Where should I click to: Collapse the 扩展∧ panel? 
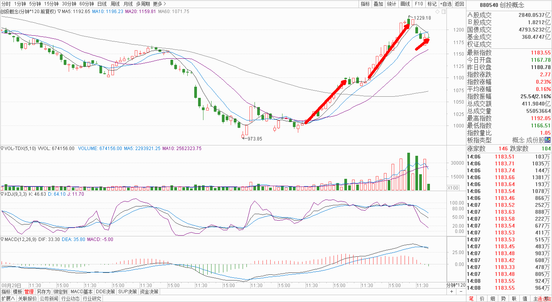coord(8,299)
